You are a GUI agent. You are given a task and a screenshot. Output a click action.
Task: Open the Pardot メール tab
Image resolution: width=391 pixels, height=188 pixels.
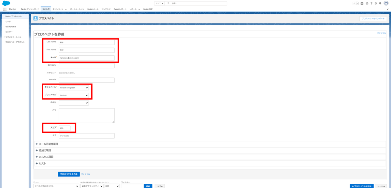pyautogui.click(x=93, y=9)
